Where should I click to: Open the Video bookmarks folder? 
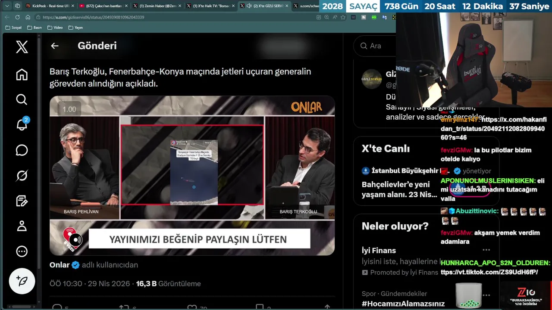(55, 28)
